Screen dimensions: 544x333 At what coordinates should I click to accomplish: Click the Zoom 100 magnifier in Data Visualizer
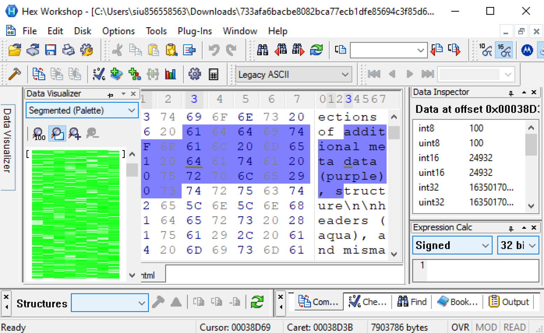coord(39,133)
